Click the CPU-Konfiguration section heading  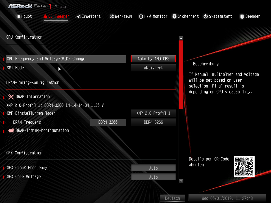[x=24, y=37]
